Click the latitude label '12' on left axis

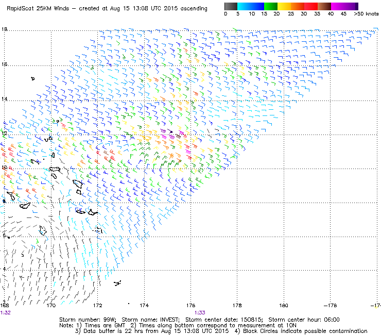tap(4, 133)
